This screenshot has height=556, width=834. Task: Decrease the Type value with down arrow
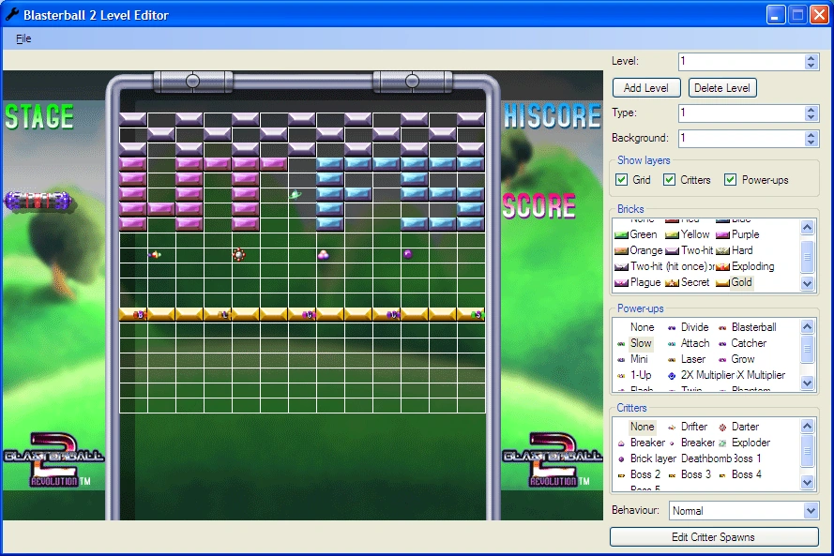pos(811,117)
